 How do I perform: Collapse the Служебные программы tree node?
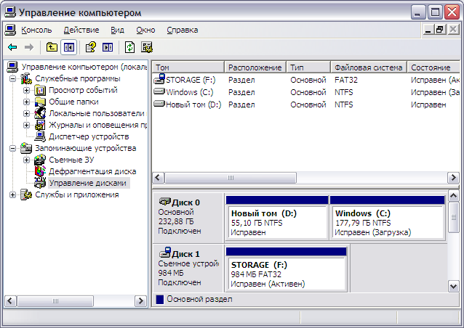(12, 78)
